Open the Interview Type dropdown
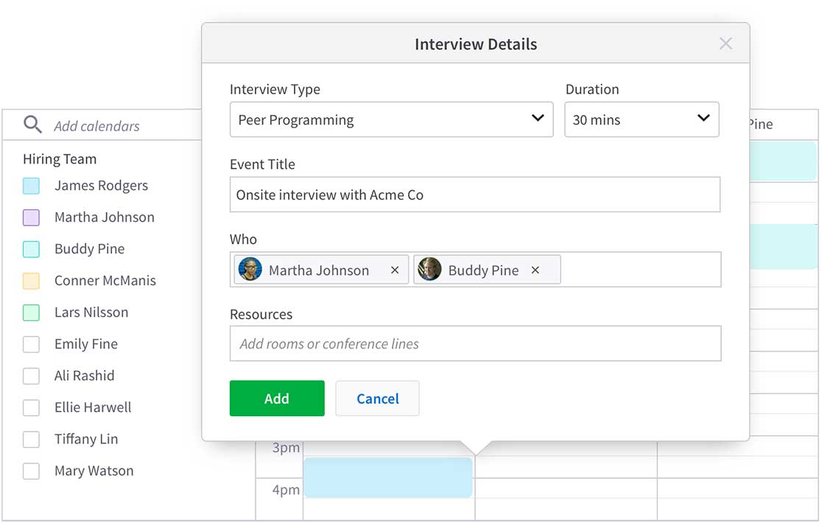Image resolution: width=822 pixels, height=523 pixels. coord(391,119)
